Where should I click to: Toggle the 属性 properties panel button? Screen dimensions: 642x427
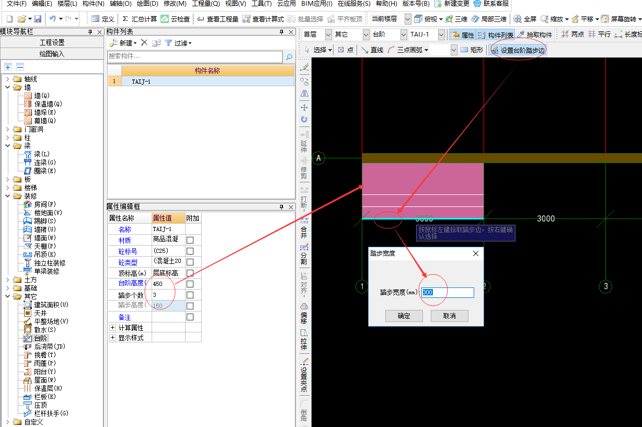(462, 35)
